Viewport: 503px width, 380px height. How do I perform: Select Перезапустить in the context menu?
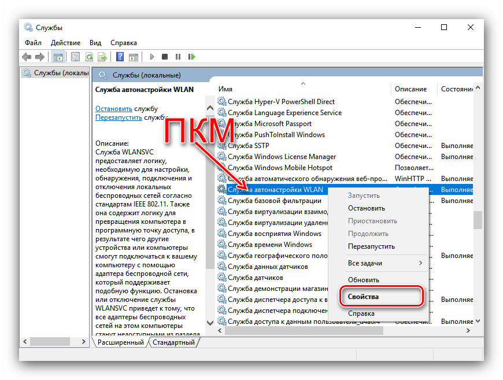(371, 246)
